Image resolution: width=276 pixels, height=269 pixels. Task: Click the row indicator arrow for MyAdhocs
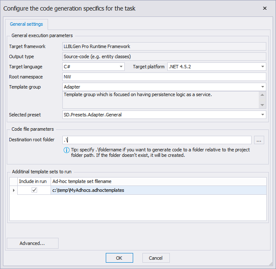tap(13, 190)
